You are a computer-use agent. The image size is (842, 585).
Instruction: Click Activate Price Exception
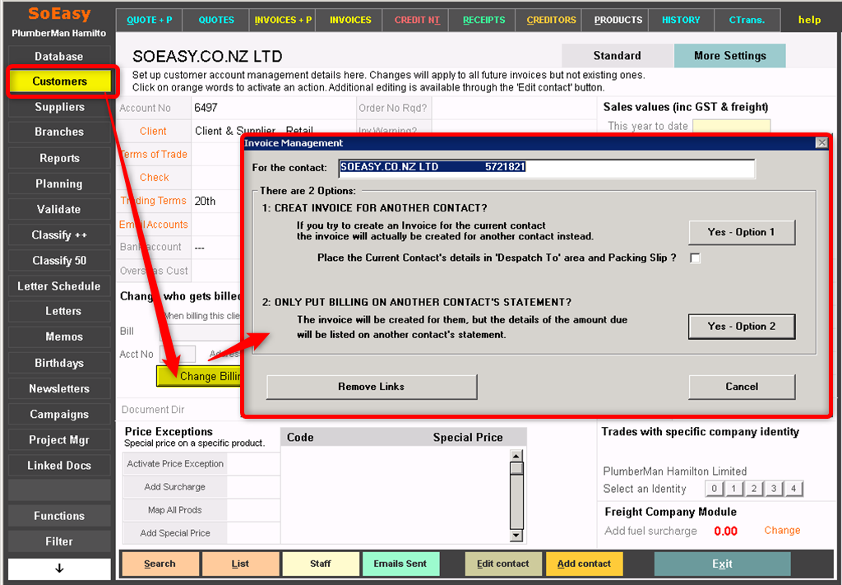tap(175, 463)
